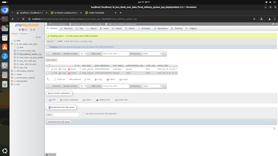Click the red Delete in the order_generic row
Viewport: 278px width, 156px height.
pos(72,69)
